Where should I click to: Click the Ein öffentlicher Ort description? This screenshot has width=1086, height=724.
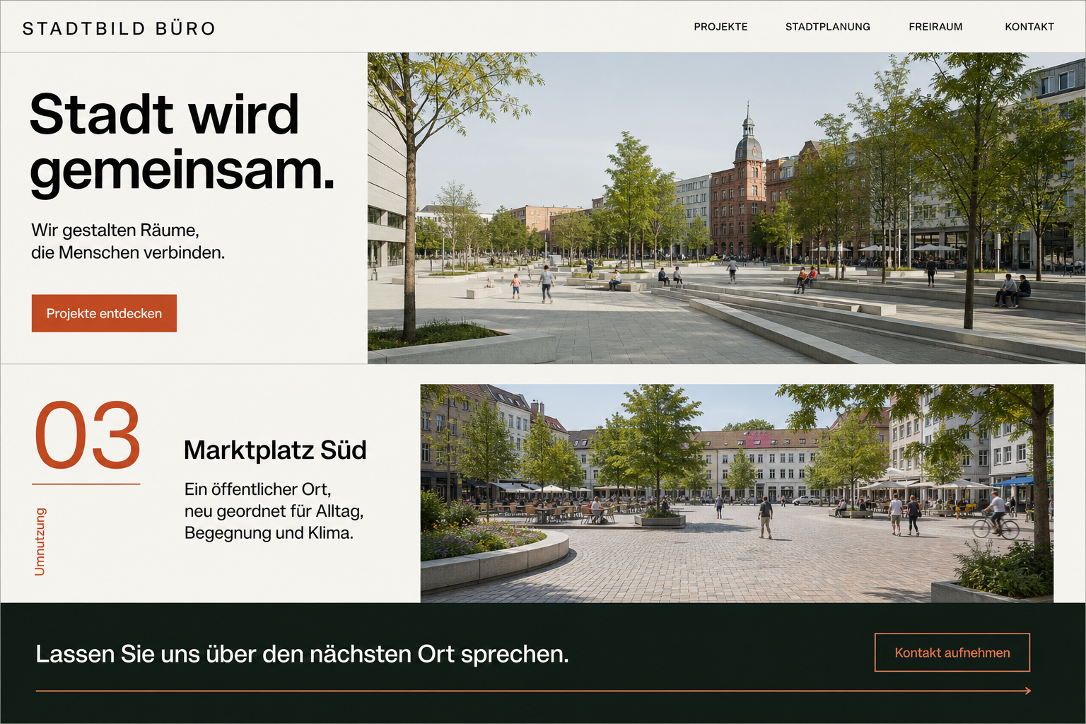[x=274, y=511]
